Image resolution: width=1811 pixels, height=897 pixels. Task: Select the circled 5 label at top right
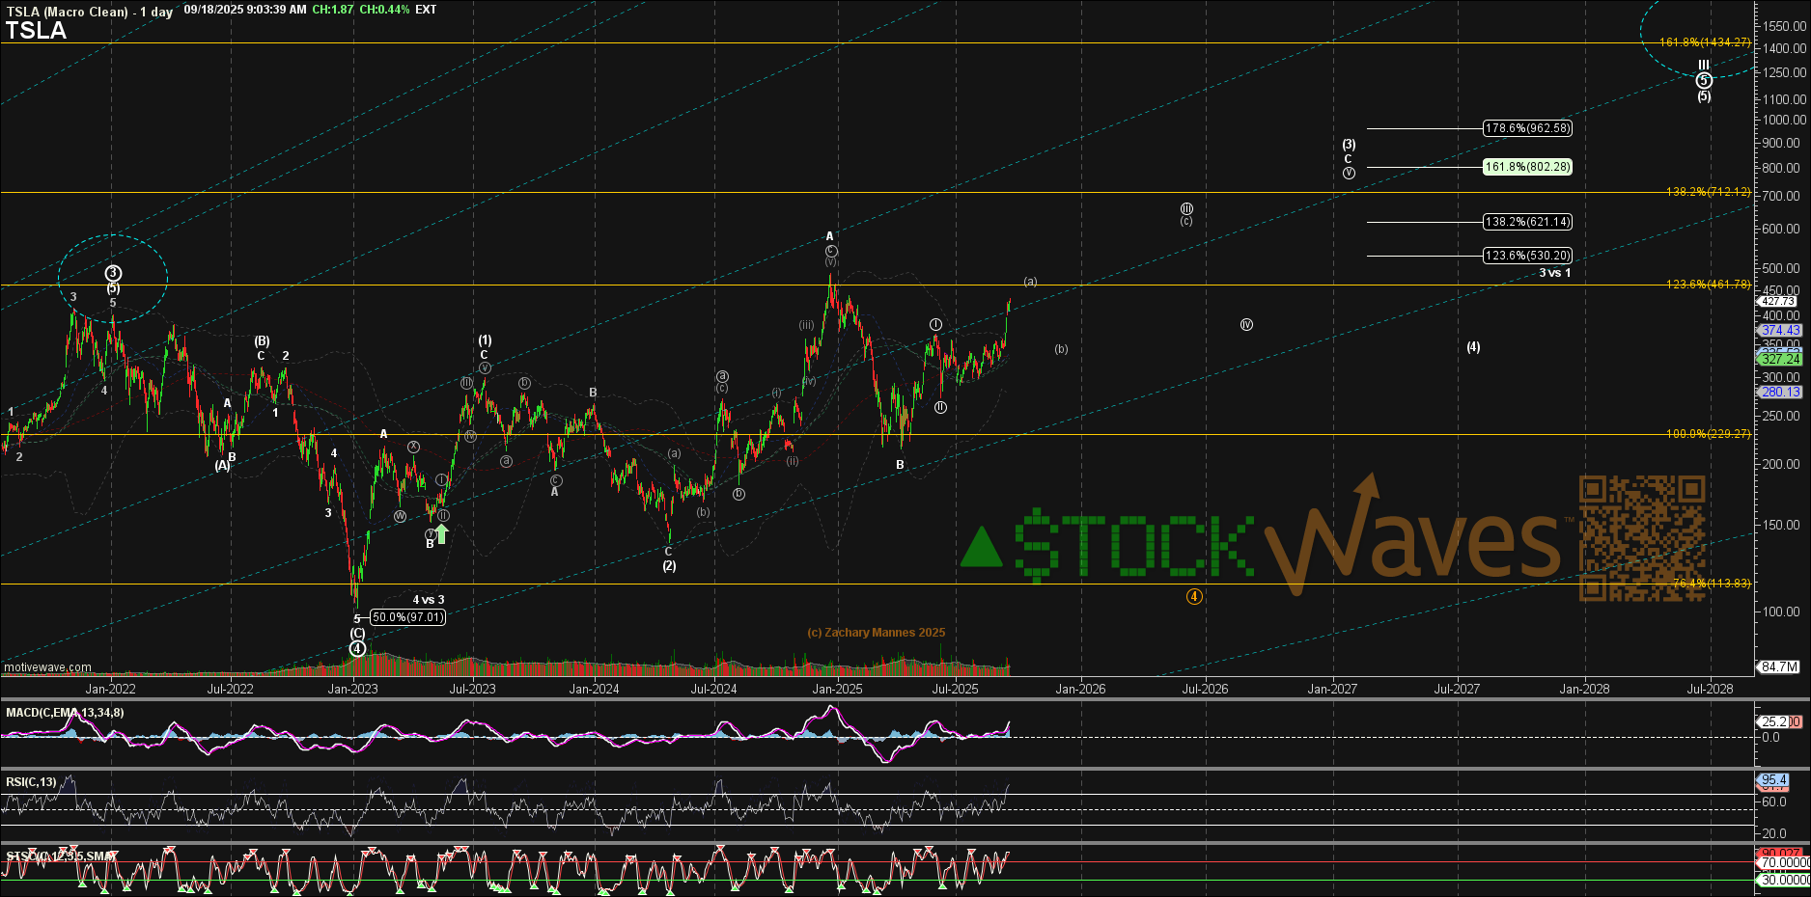tap(1704, 81)
